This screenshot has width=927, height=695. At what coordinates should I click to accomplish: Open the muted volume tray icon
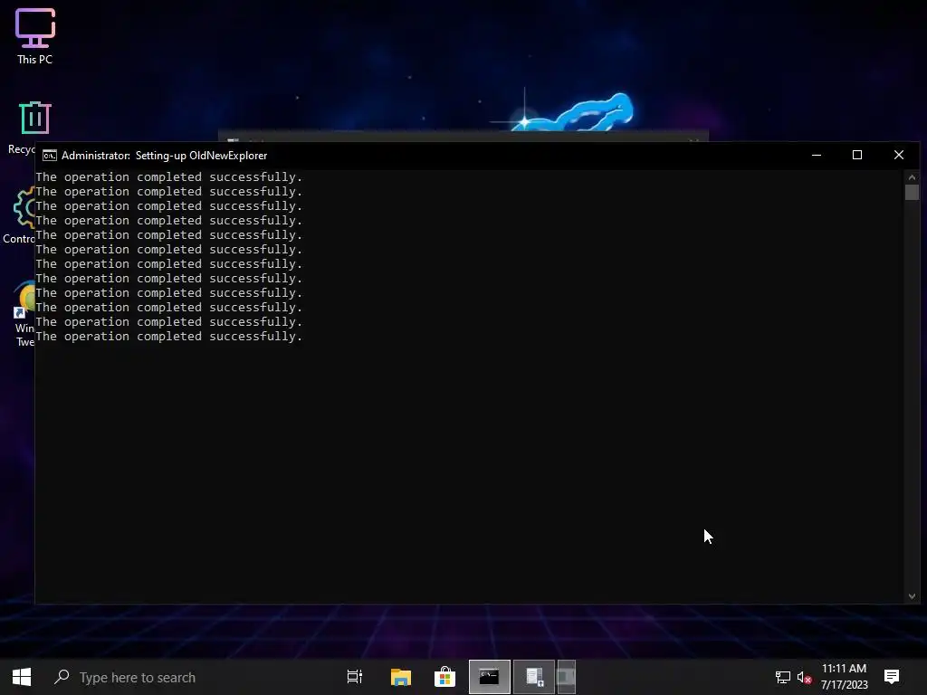pos(804,677)
